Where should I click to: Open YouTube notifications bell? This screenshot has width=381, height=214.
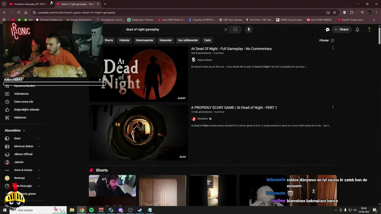(x=357, y=29)
